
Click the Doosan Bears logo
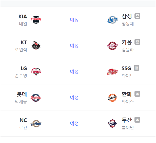112,124
